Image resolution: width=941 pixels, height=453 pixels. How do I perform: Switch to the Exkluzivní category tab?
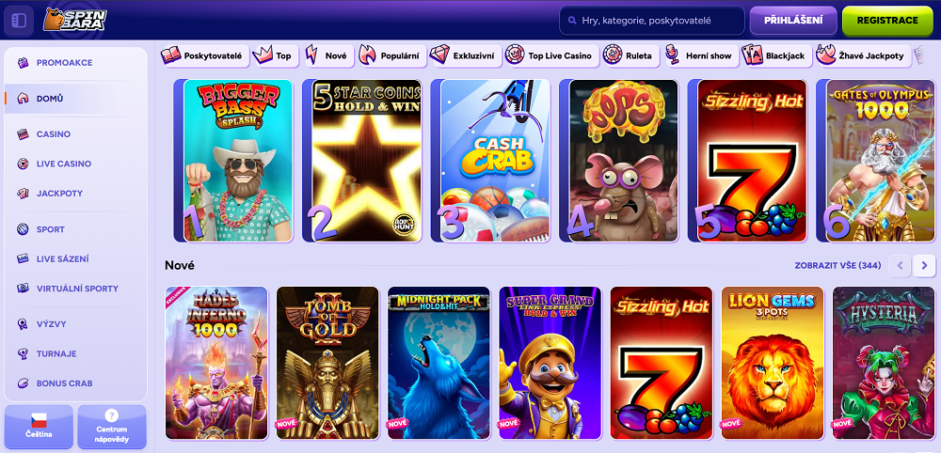[x=465, y=55]
